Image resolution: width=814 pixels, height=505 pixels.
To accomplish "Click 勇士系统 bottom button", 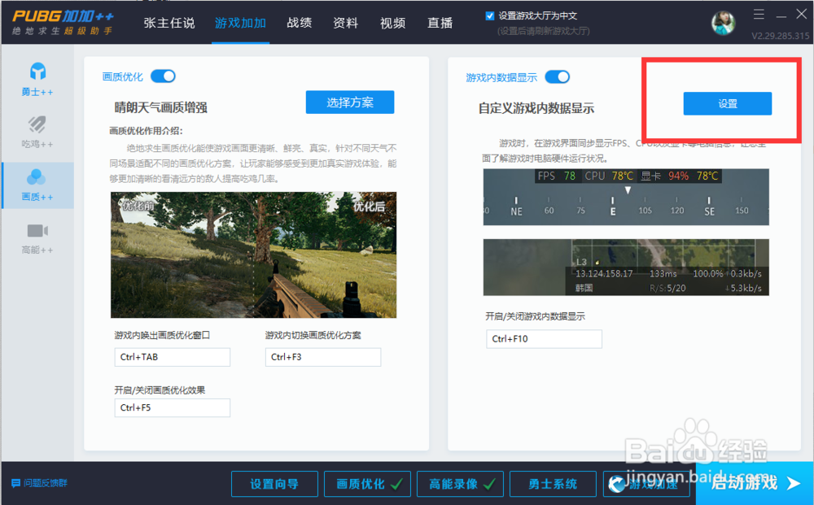I will (553, 484).
